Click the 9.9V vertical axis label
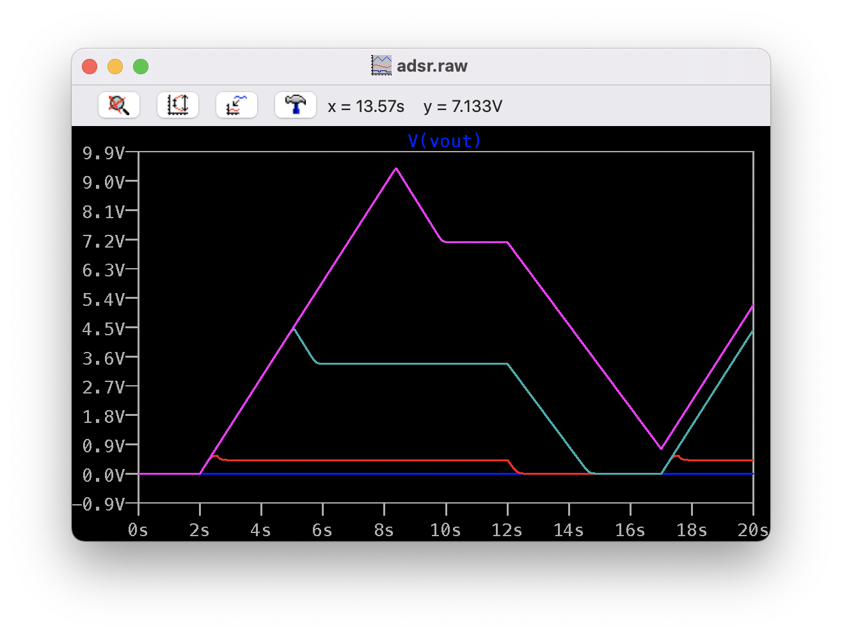Image resolution: width=842 pixels, height=636 pixels. (103, 153)
